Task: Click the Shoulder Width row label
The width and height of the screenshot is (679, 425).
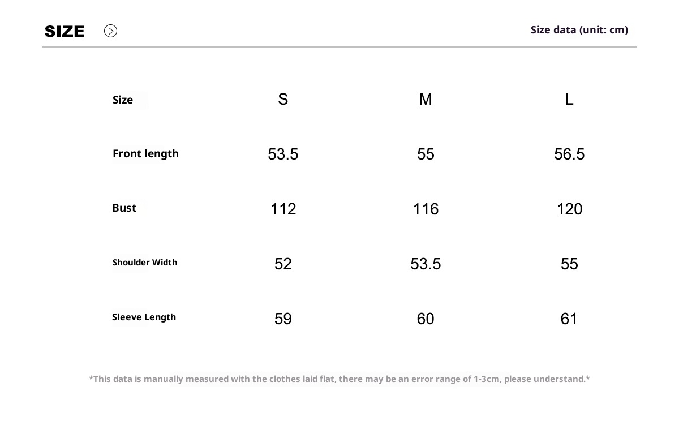Action: click(x=145, y=263)
